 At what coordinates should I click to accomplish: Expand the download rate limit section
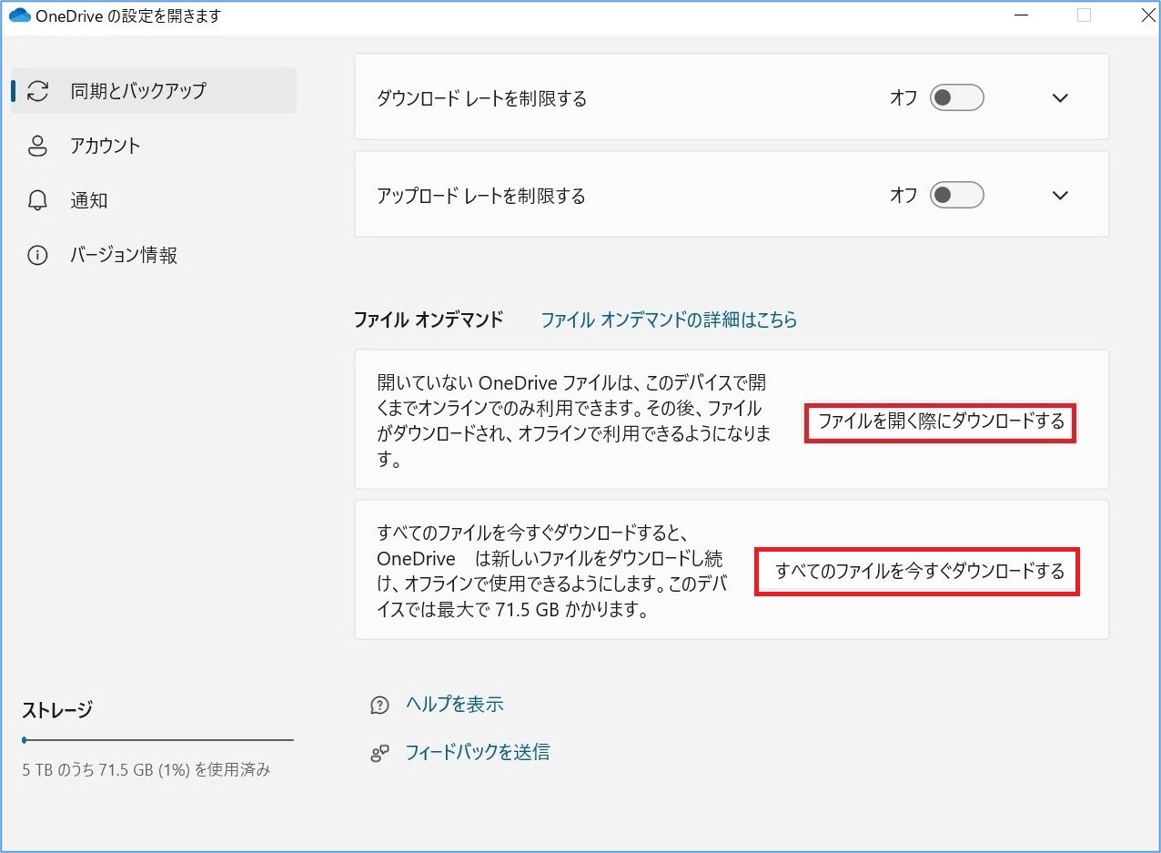click(1059, 97)
